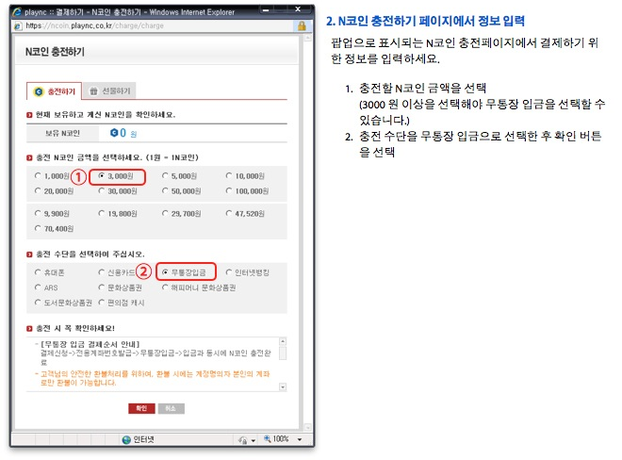622x460 pixels.
Task: Select the 50,000원 charge option
Action: pyautogui.click(x=165, y=191)
